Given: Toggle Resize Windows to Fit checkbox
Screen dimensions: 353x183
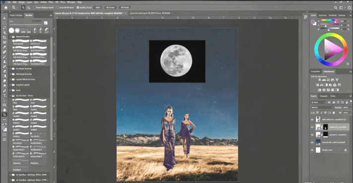Looking at the screenshot, I should (x=35, y=7).
